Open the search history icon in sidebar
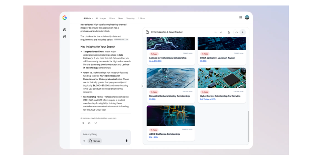The width and height of the screenshot is (313, 164). tap(64, 30)
